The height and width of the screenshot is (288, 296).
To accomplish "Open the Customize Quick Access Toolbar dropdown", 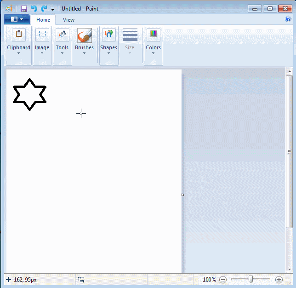I will (x=52, y=9).
